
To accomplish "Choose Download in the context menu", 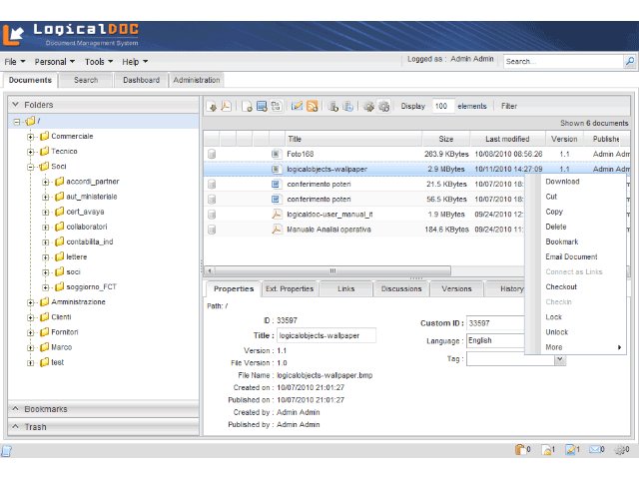I will click(575, 182).
